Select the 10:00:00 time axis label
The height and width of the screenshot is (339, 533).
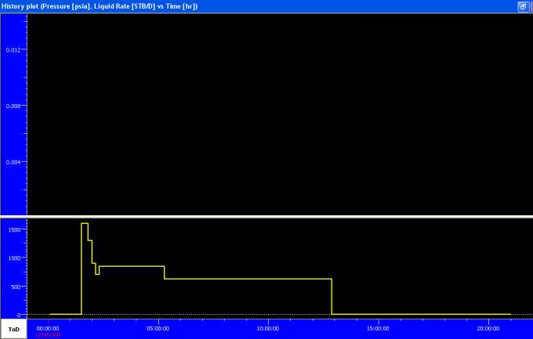tap(269, 328)
